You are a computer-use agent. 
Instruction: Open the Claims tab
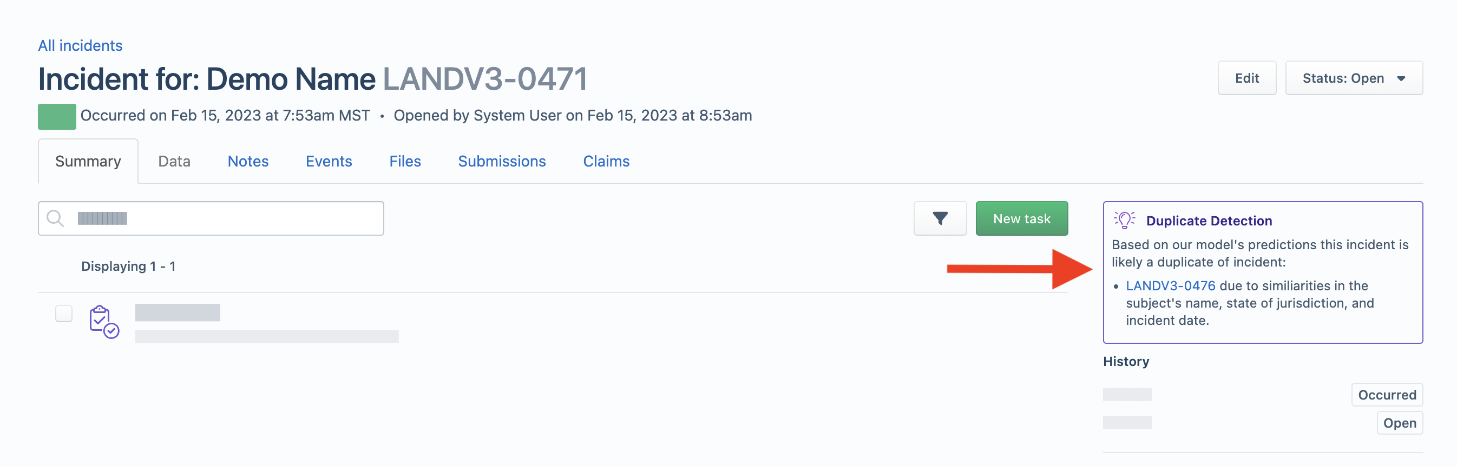(606, 161)
